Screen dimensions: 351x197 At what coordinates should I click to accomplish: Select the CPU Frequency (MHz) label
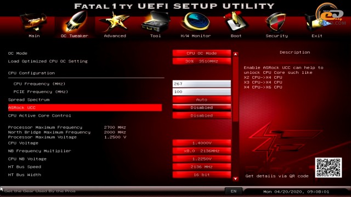point(39,84)
